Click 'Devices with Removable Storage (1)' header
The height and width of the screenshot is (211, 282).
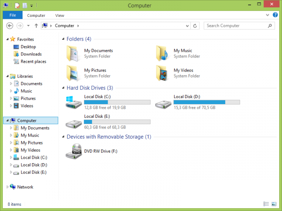[x=109, y=137]
